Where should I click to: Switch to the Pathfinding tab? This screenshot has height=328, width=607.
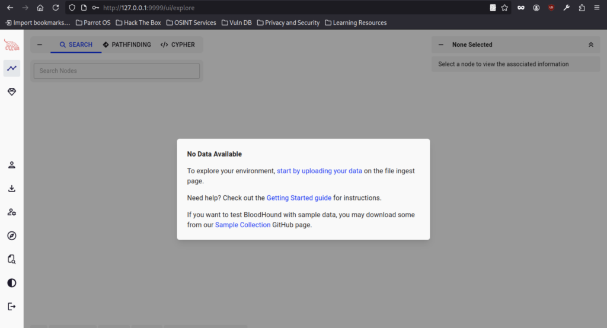127,44
